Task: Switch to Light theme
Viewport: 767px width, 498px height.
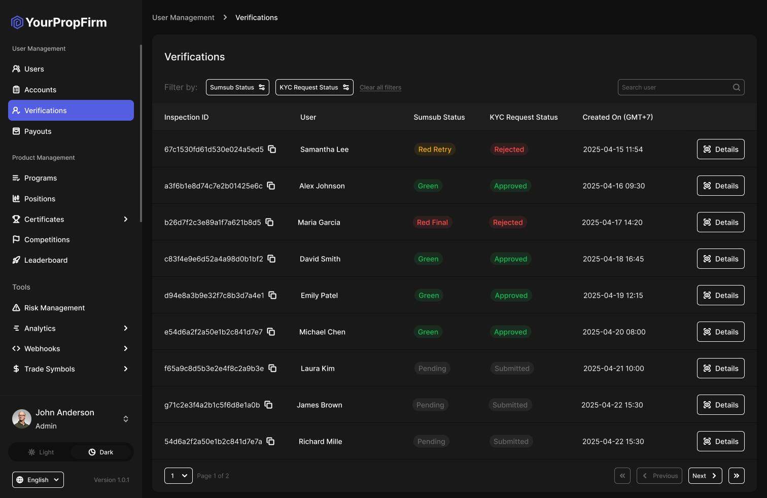Action: click(41, 452)
